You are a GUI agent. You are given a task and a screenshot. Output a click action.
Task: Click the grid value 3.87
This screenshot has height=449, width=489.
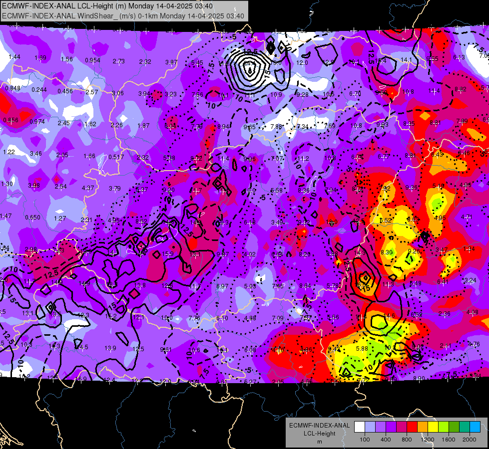(x=171, y=62)
